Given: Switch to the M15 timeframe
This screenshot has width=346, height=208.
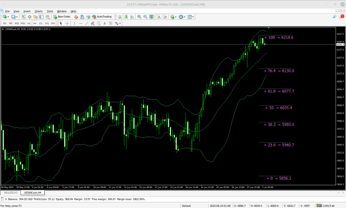Looking at the screenshot, I should [x=17, y=23].
